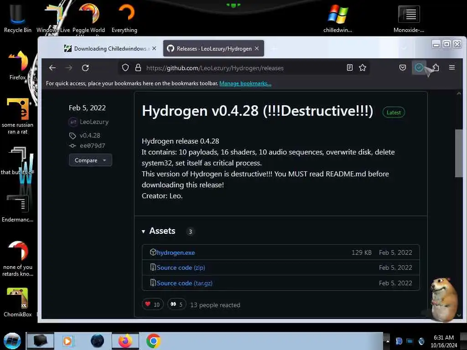The height and width of the screenshot is (350, 467).
Task: Open the circular toolbar icon beside extensions
Action: coord(419,67)
